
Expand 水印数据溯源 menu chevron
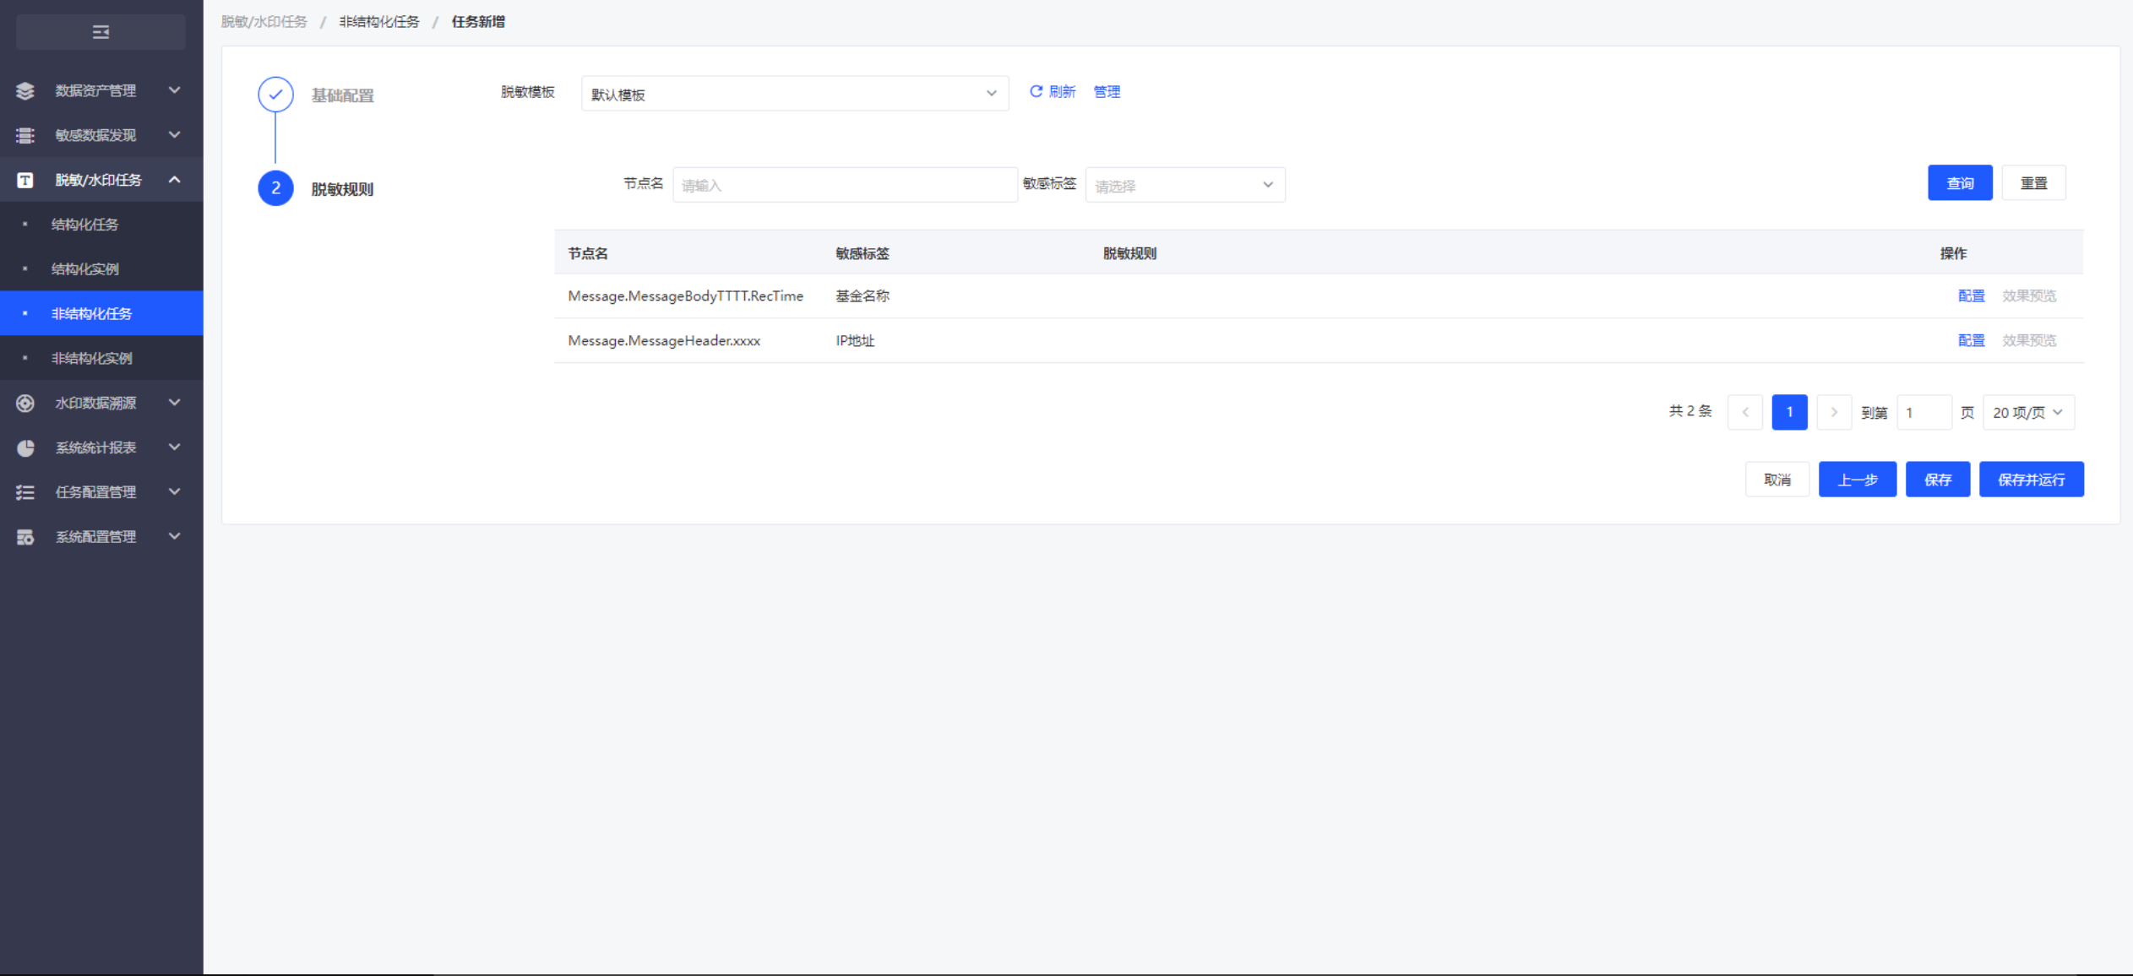click(x=174, y=402)
